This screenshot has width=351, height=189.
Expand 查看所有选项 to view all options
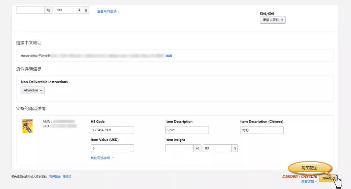click(x=108, y=11)
